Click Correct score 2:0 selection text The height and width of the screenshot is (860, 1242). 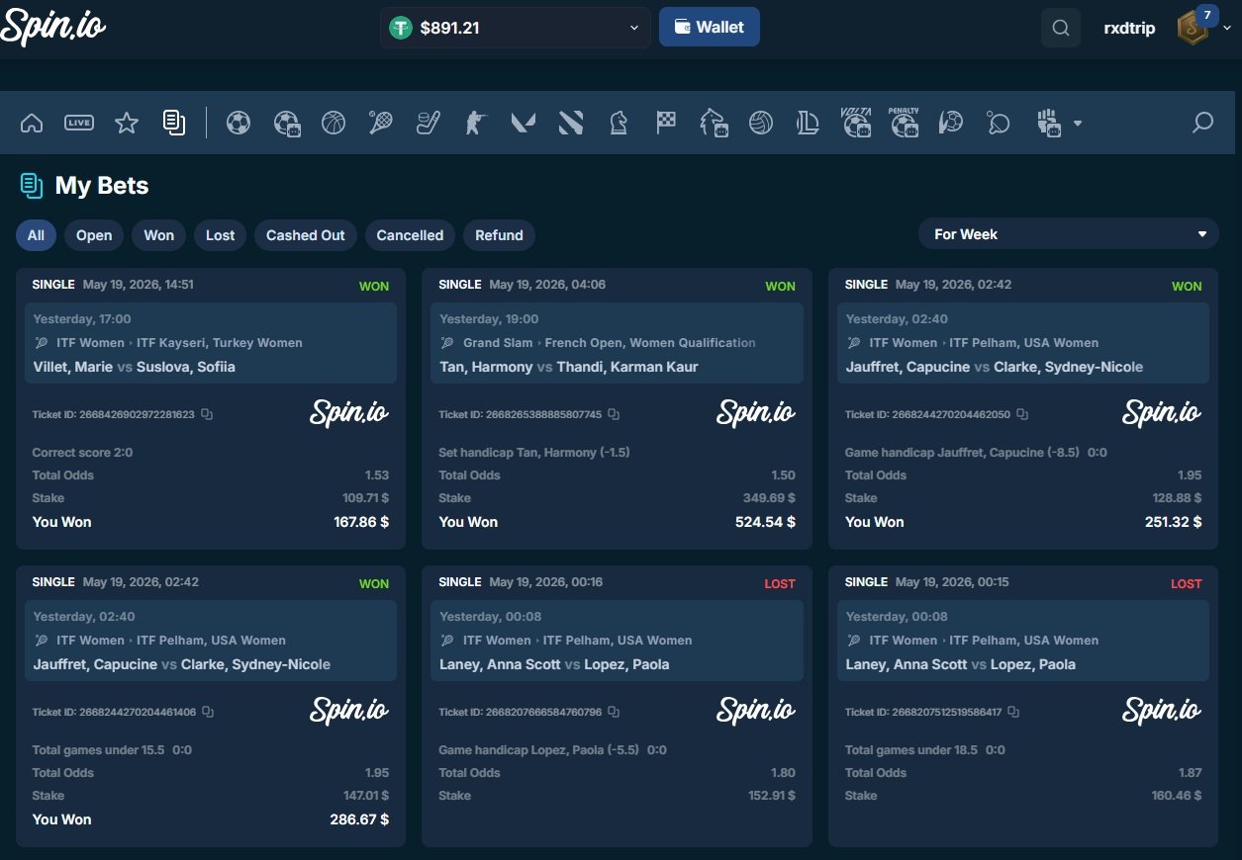[82, 453]
